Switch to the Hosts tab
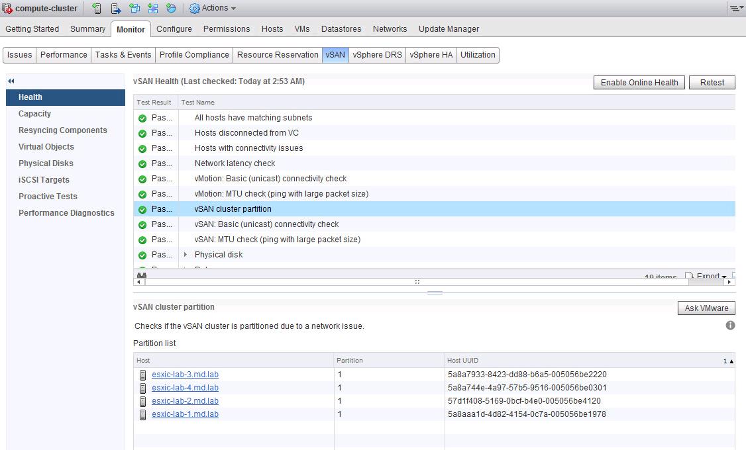 point(272,29)
